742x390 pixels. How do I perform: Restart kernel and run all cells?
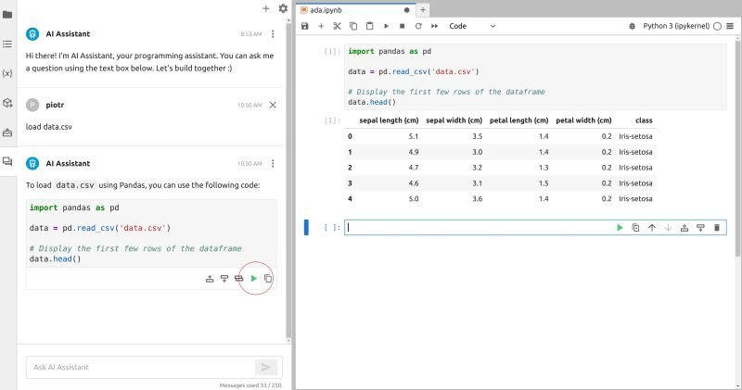pyautogui.click(x=434, y=26)
